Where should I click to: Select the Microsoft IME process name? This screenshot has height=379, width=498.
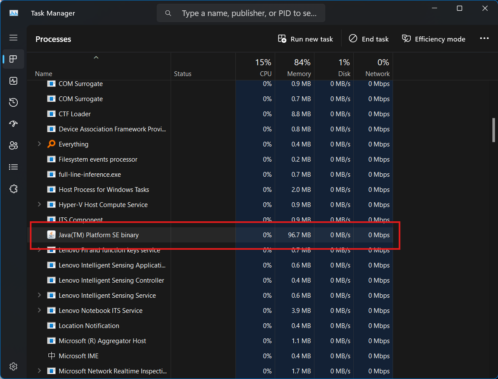point(79,356)
